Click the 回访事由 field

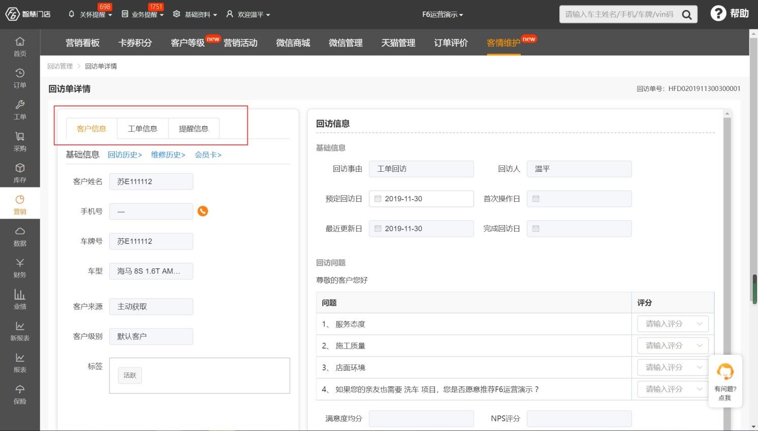[421, 169]
